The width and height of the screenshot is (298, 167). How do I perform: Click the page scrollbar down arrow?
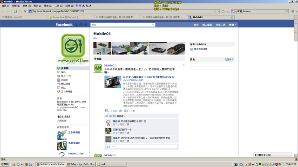[296, 155]
